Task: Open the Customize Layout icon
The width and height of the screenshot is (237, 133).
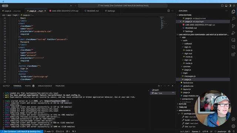Action: (x=234, y=6)
